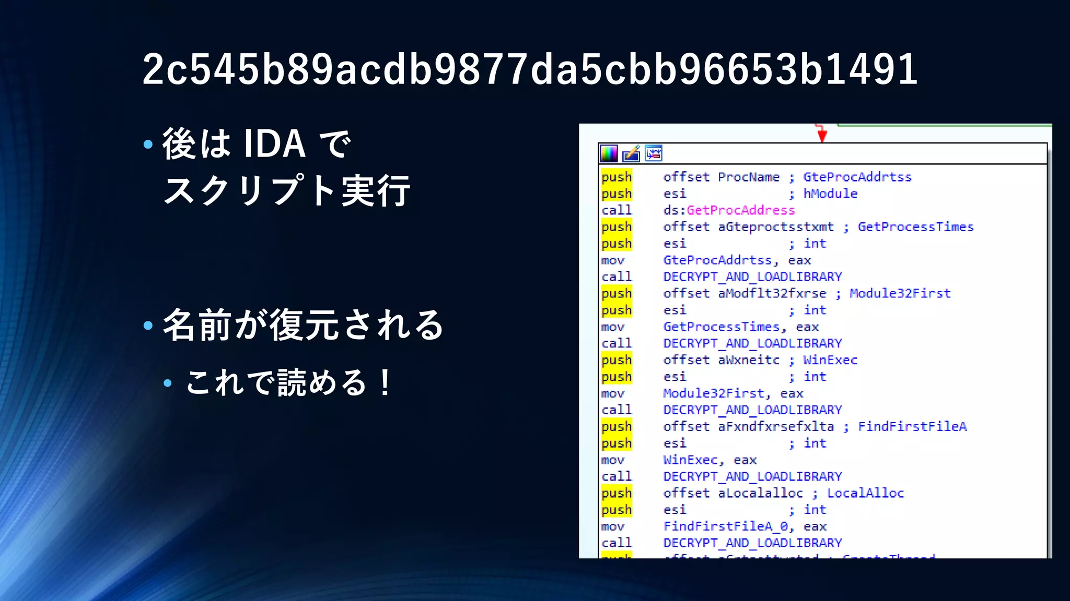The height and width of the screenshot is (601, 1070).
Task: Click the slide title hash 2c545b89acdb9877da5cbb96653b1491
Action: point(530,69)
